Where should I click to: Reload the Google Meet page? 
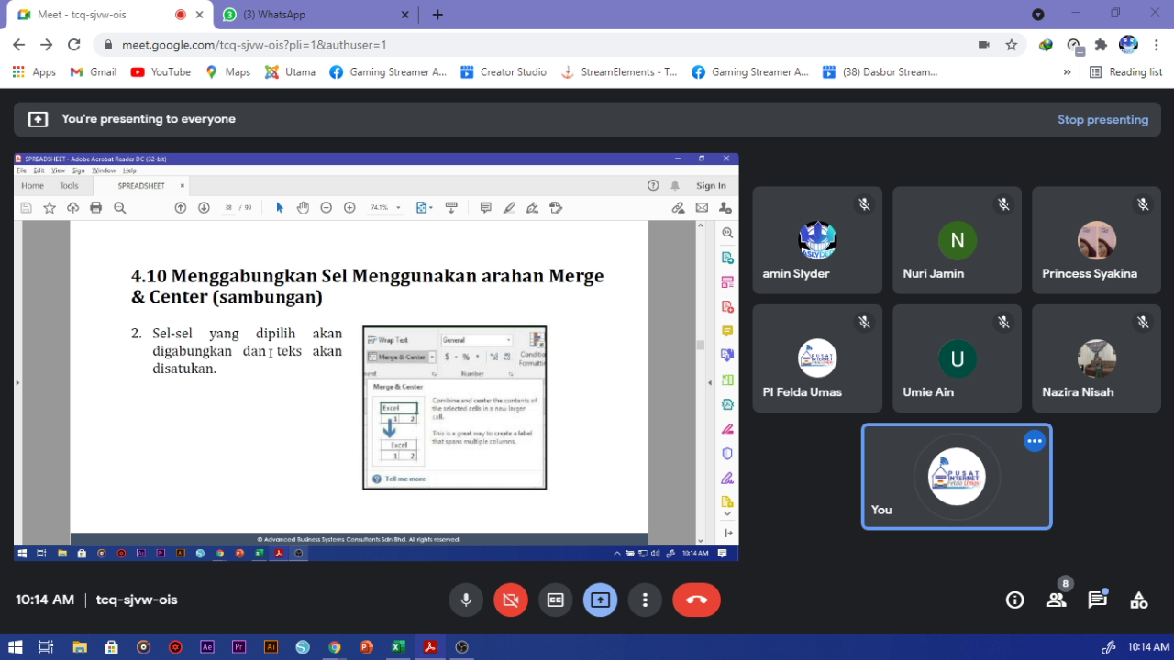pyautogui.click(x=74, y=44)
